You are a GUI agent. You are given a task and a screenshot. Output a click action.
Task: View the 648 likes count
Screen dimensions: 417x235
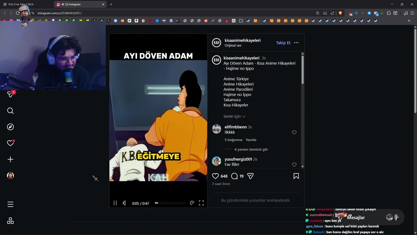[x=224, y=176]
